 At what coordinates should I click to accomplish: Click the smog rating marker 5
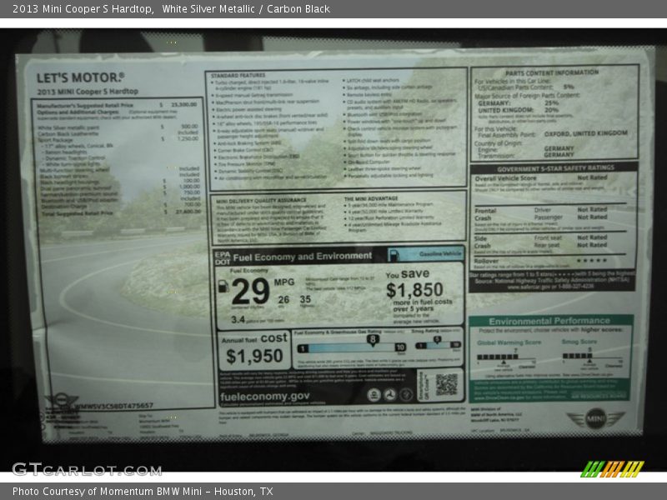pos(437,340)
